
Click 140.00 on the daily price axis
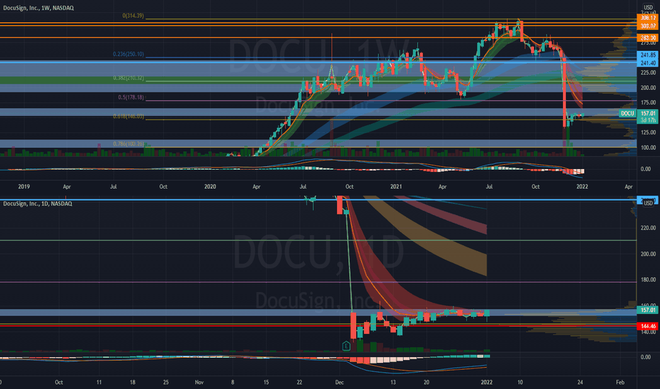(x=648, y=332)
